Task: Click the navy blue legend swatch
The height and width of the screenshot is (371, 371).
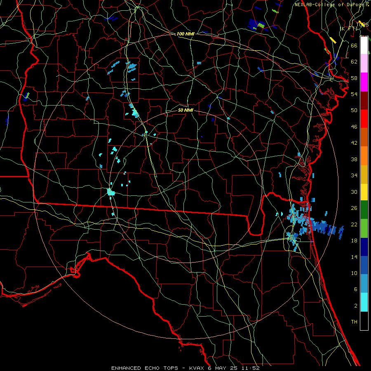Action: point(364,247)
